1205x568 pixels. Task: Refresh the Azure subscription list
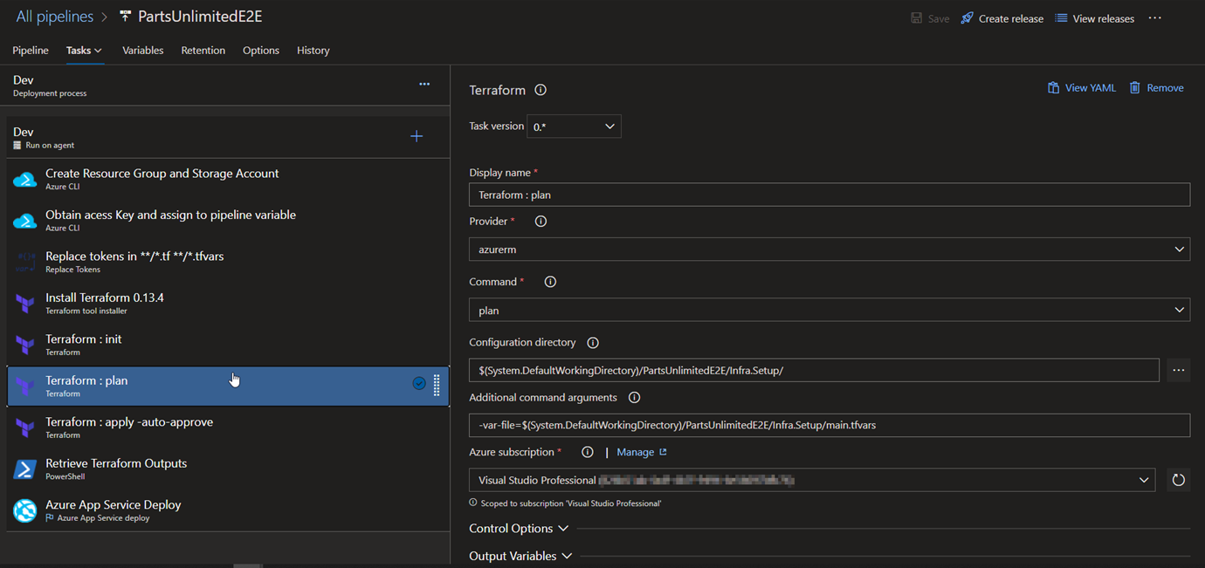(1178, 480)
